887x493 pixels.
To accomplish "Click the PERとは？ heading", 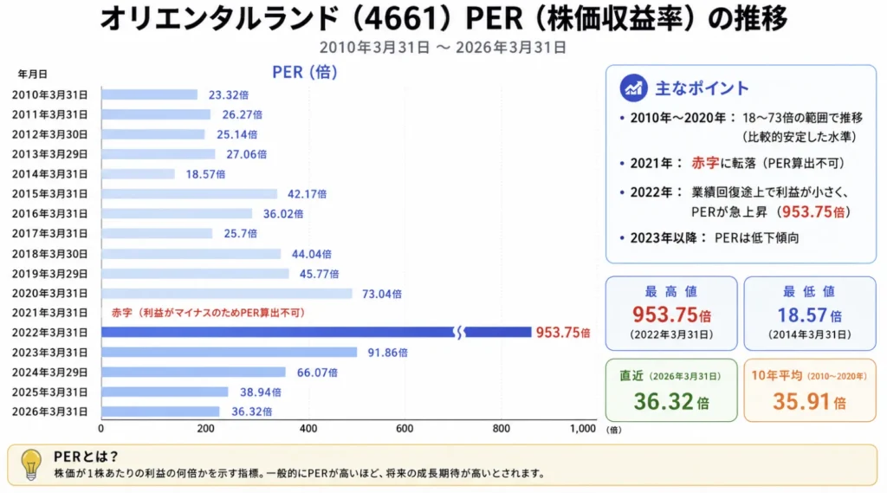I will pos(86,457).
